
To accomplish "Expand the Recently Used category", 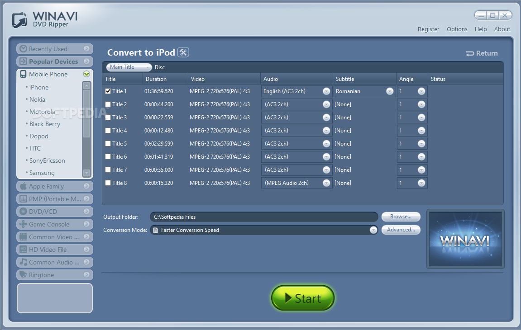I will (x=86, y=49).
